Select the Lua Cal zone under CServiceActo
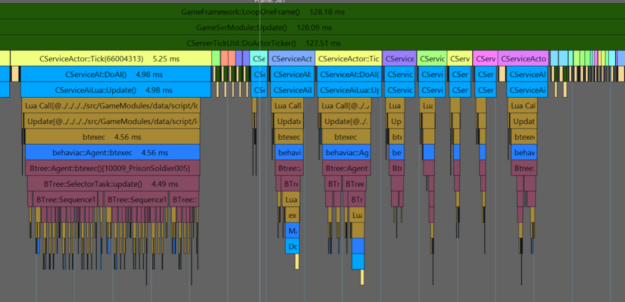625x302 pixels. click(x=523, y=105)
